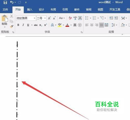Screen dimensions: 130x120
Task: Increase the paragraph indent
Action: click(116, 18)
